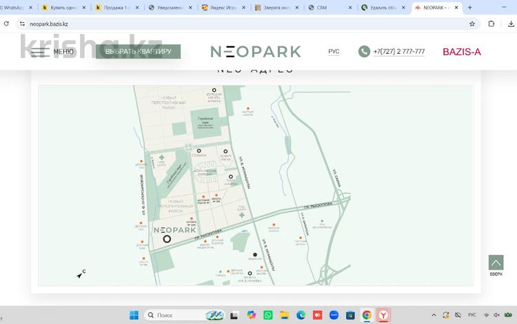
Task: Click the large mosque marker on map
Action: pyautogui.click(x=214, y=90)
